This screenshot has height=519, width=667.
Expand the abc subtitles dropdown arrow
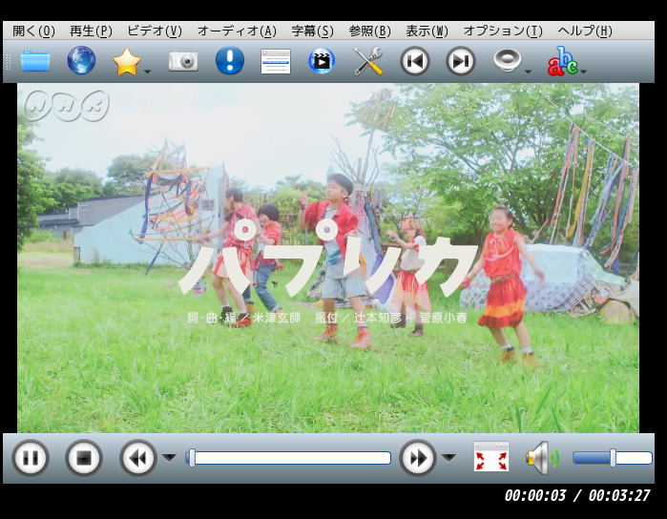(x=584, y=72)
